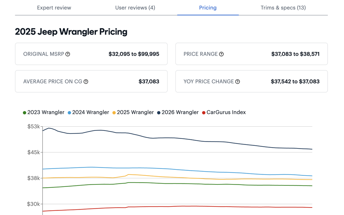Click help icon next to Price Range
Screen dimensions: 344x215
coord(221,54)
